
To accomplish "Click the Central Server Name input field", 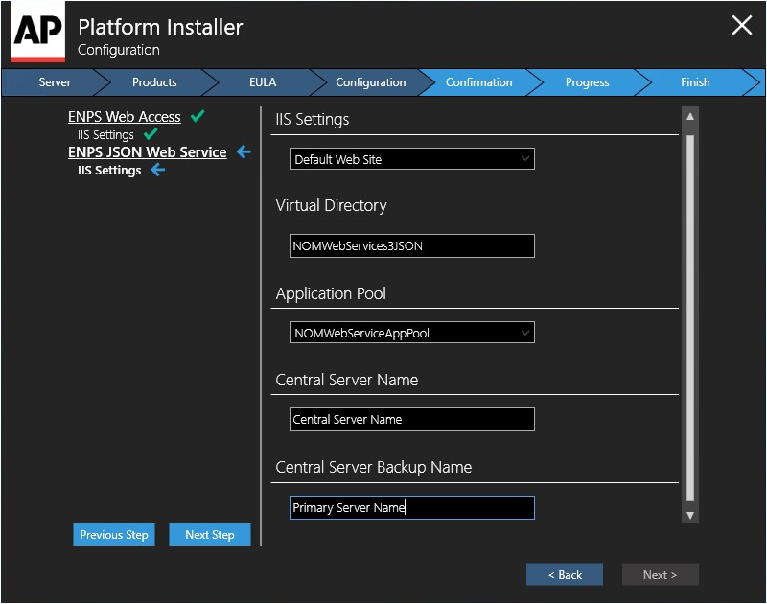I will click(412, 420).
